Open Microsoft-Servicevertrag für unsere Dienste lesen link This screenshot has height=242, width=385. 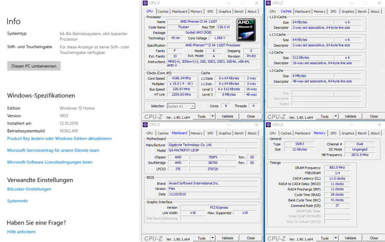(53, 150)
